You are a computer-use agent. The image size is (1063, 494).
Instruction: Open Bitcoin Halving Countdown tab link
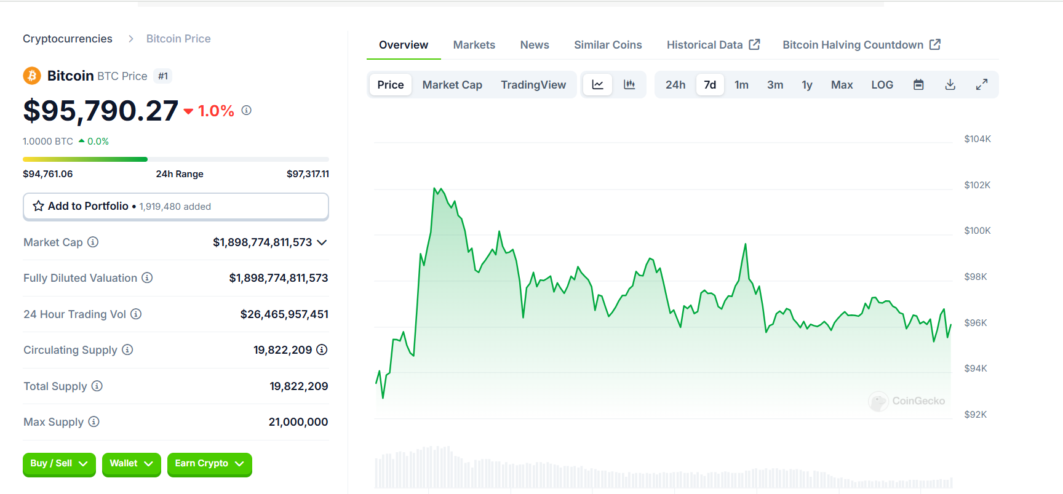point(861,45)
